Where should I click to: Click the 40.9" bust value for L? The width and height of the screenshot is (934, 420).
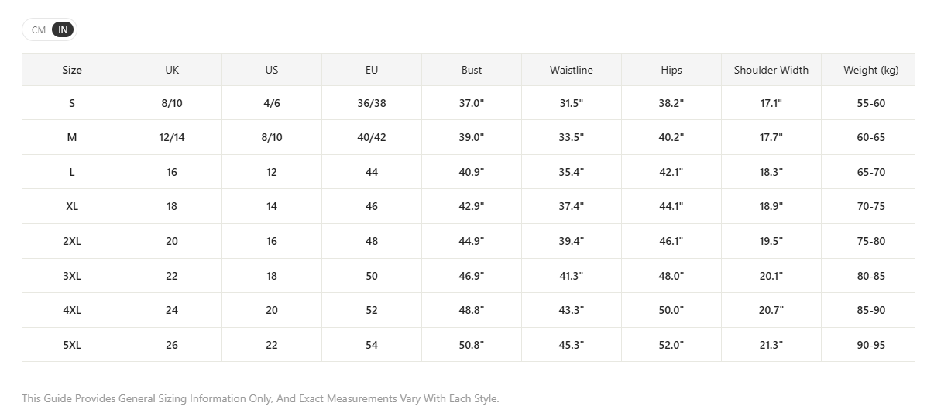pos(472,172)
